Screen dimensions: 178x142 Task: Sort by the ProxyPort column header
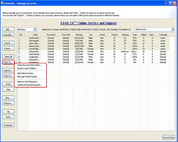pyautogui.click(x=66, y=35)
